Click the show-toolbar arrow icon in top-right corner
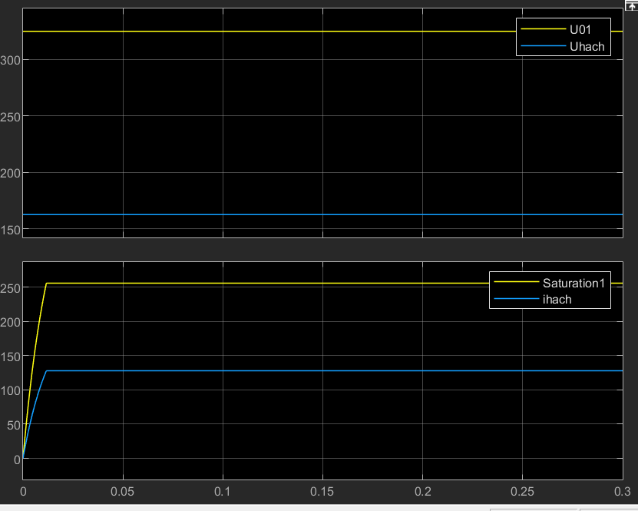This screenshot has height=511, width=638. (632, 5)
